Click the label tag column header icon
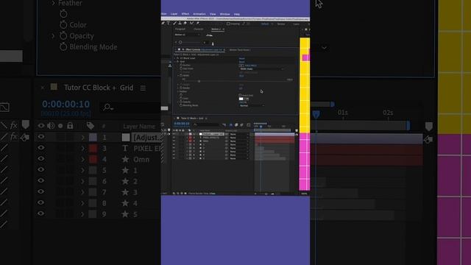471x265 pixels. point(91,126)
